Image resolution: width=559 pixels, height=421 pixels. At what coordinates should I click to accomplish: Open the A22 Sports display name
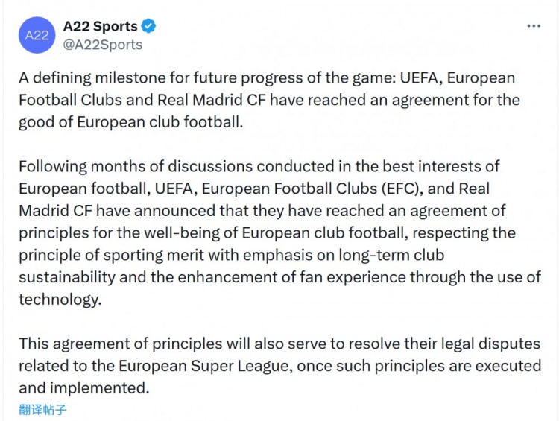point(100,27)
